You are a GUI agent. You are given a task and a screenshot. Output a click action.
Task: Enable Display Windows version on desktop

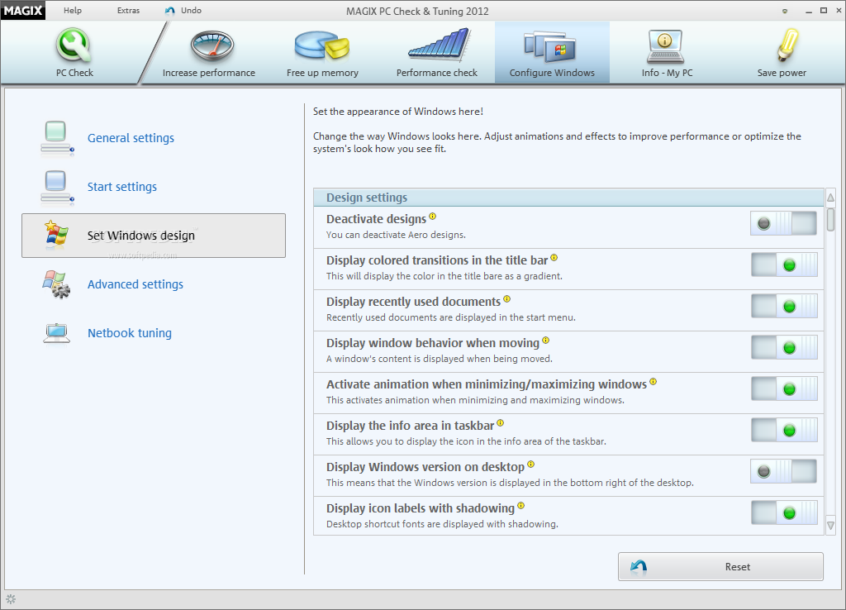[x=783, y=471]
